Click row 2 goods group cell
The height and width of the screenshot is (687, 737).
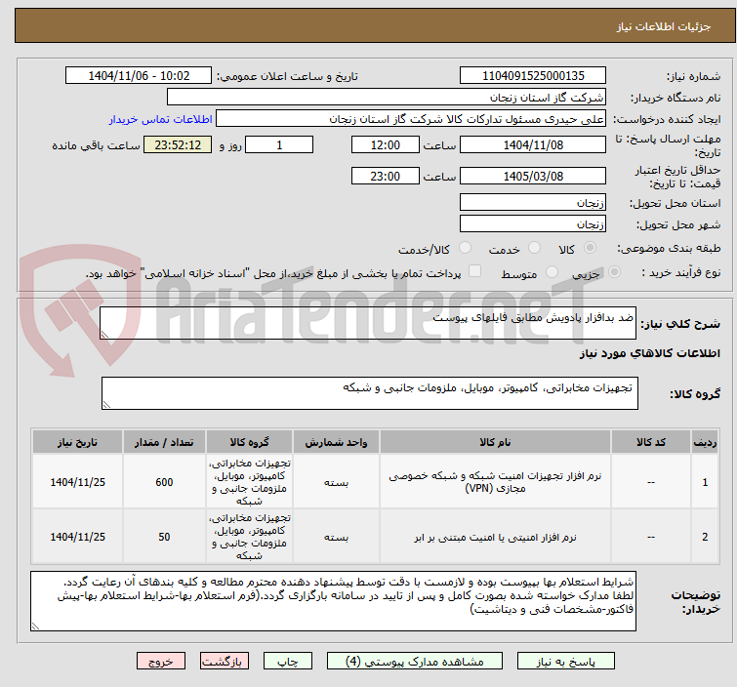pyautogui.click(x=249, y=537)
